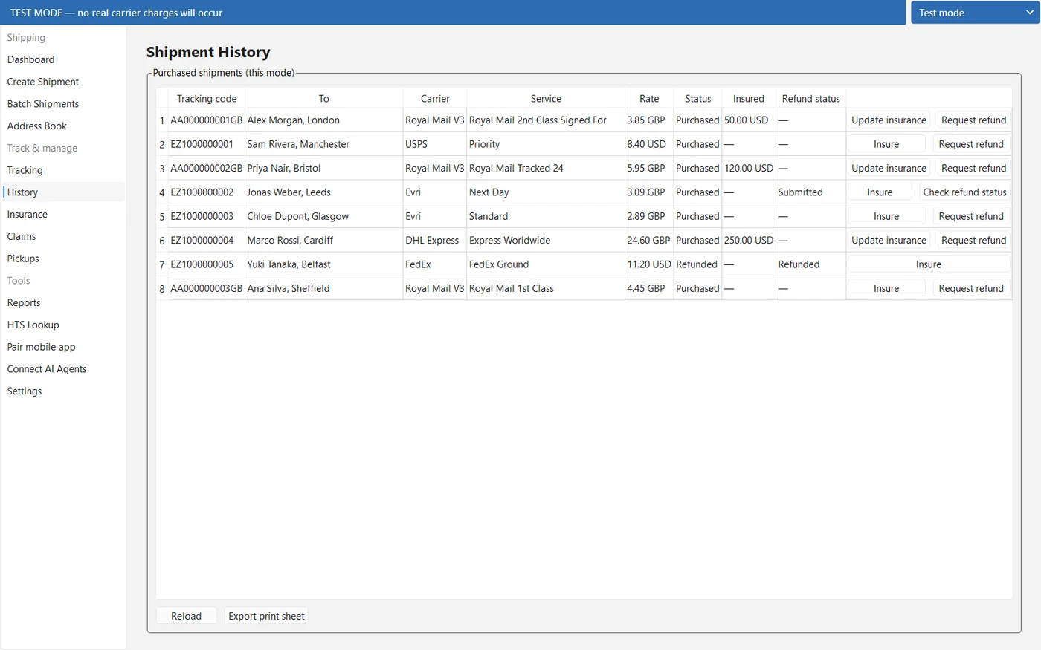
Task: Click the Refund status column header
Action: coord(810,99)
